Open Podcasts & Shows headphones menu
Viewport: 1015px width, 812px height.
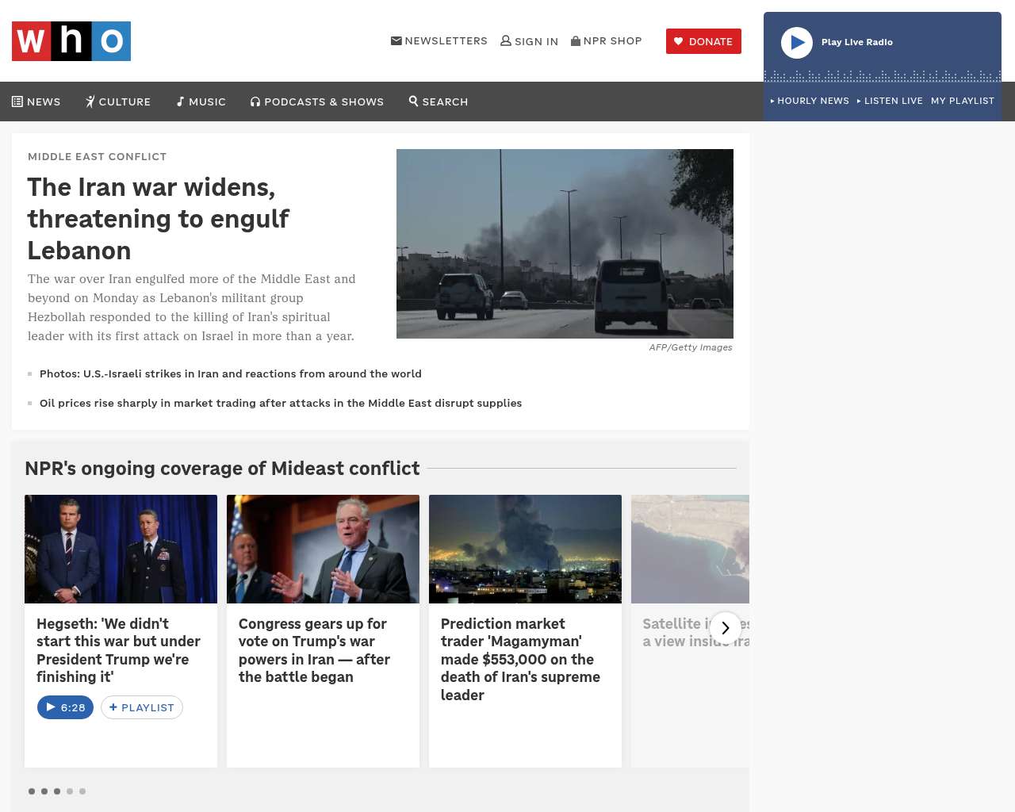pyautogui.click(x=317, y=101)
